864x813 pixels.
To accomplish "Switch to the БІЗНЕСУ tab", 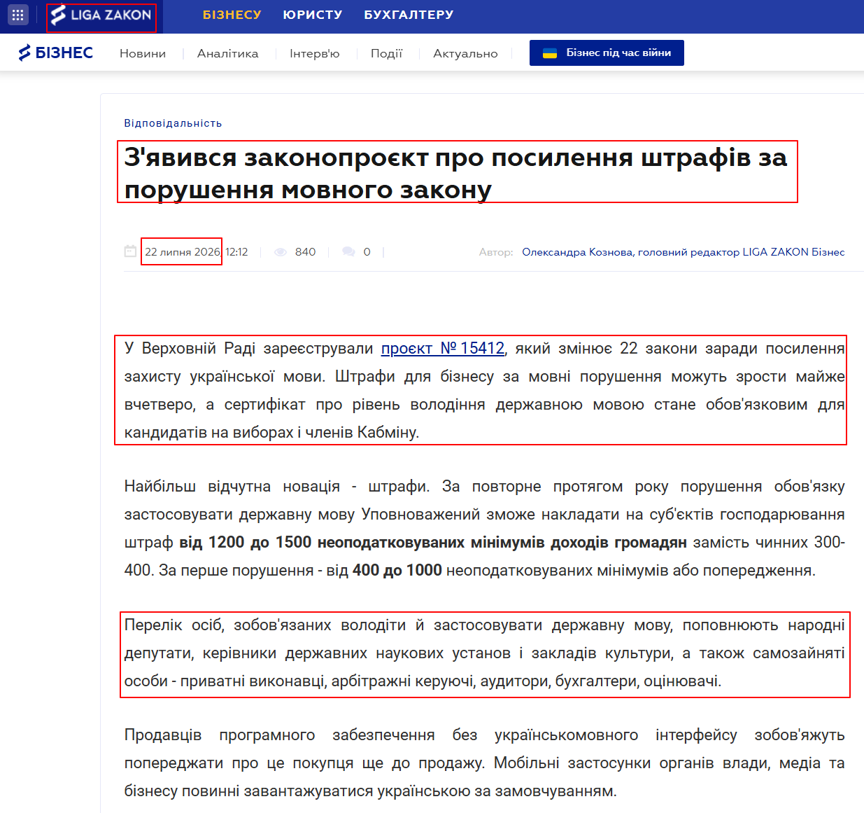I will (x=232, y=15).
